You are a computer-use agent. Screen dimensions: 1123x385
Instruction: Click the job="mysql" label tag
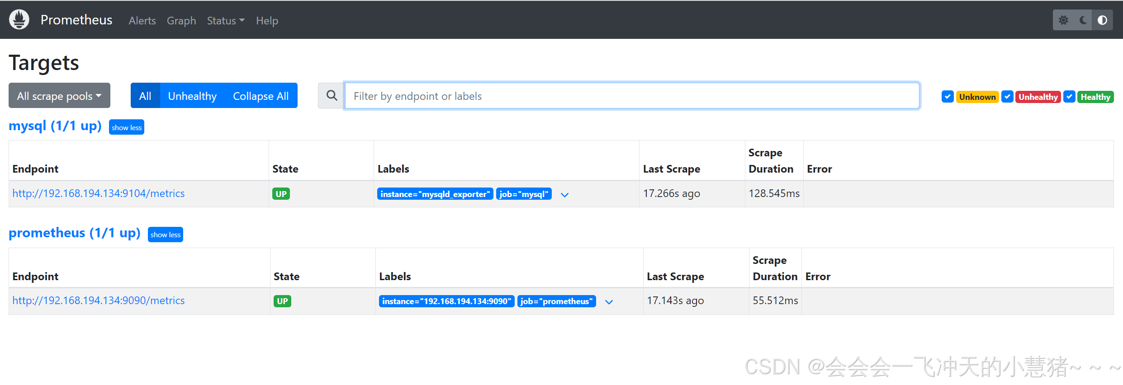[x=524, y=194]
